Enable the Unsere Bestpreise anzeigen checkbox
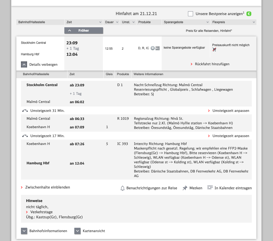This screenshot has height=241, width=273. (x=191, y=14)
